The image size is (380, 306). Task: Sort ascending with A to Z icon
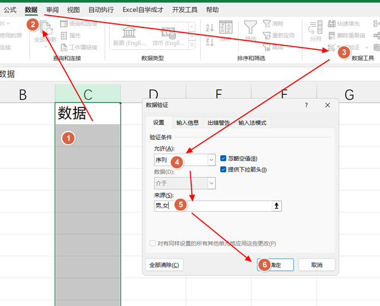tap(210, 27)
